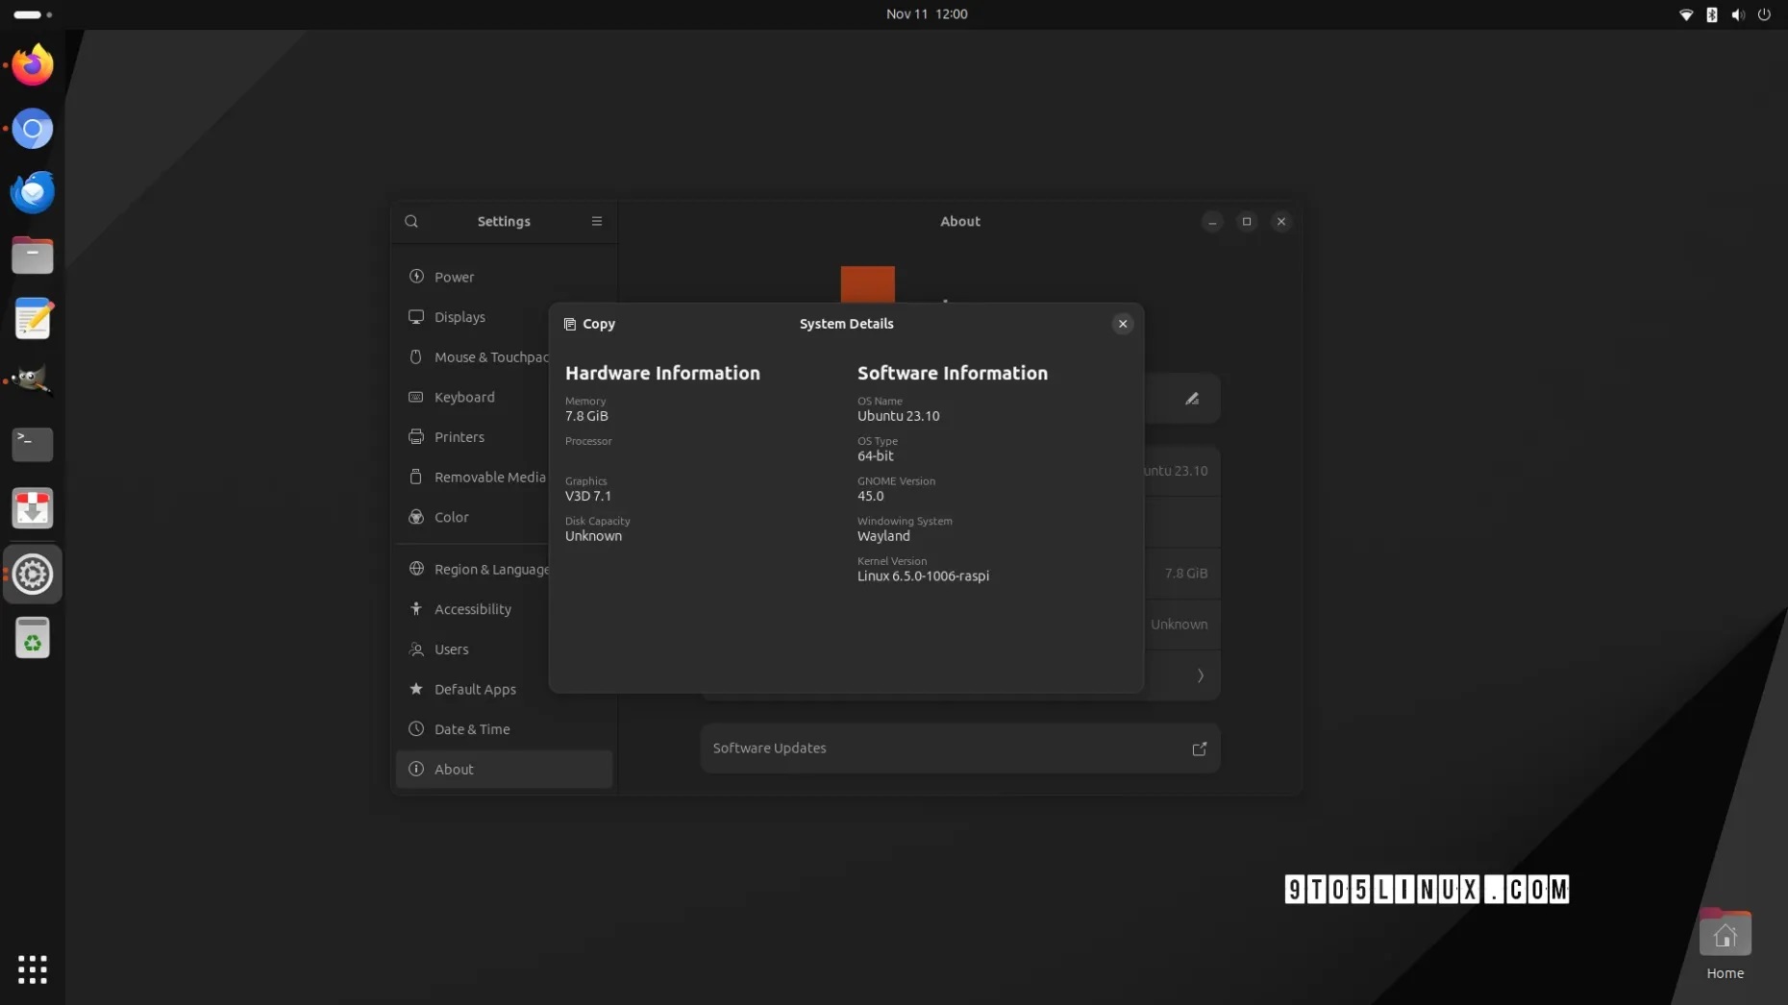Screen dimensions: 1788x1005
Task: Click the Ubuntu 23.10 OS name value
Action: (898, 416)
